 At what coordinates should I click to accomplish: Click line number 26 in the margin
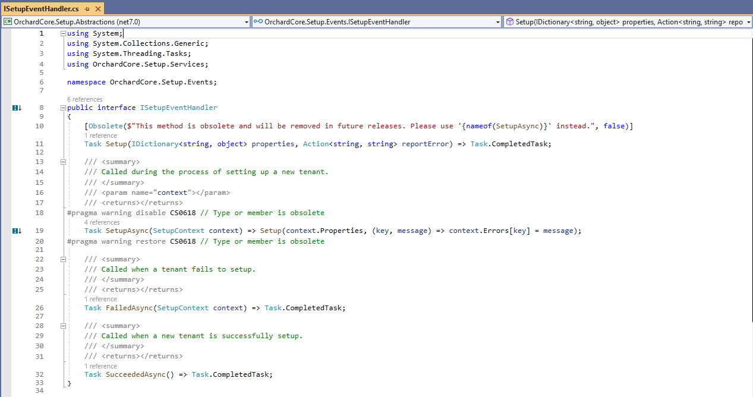coord(40,308)
